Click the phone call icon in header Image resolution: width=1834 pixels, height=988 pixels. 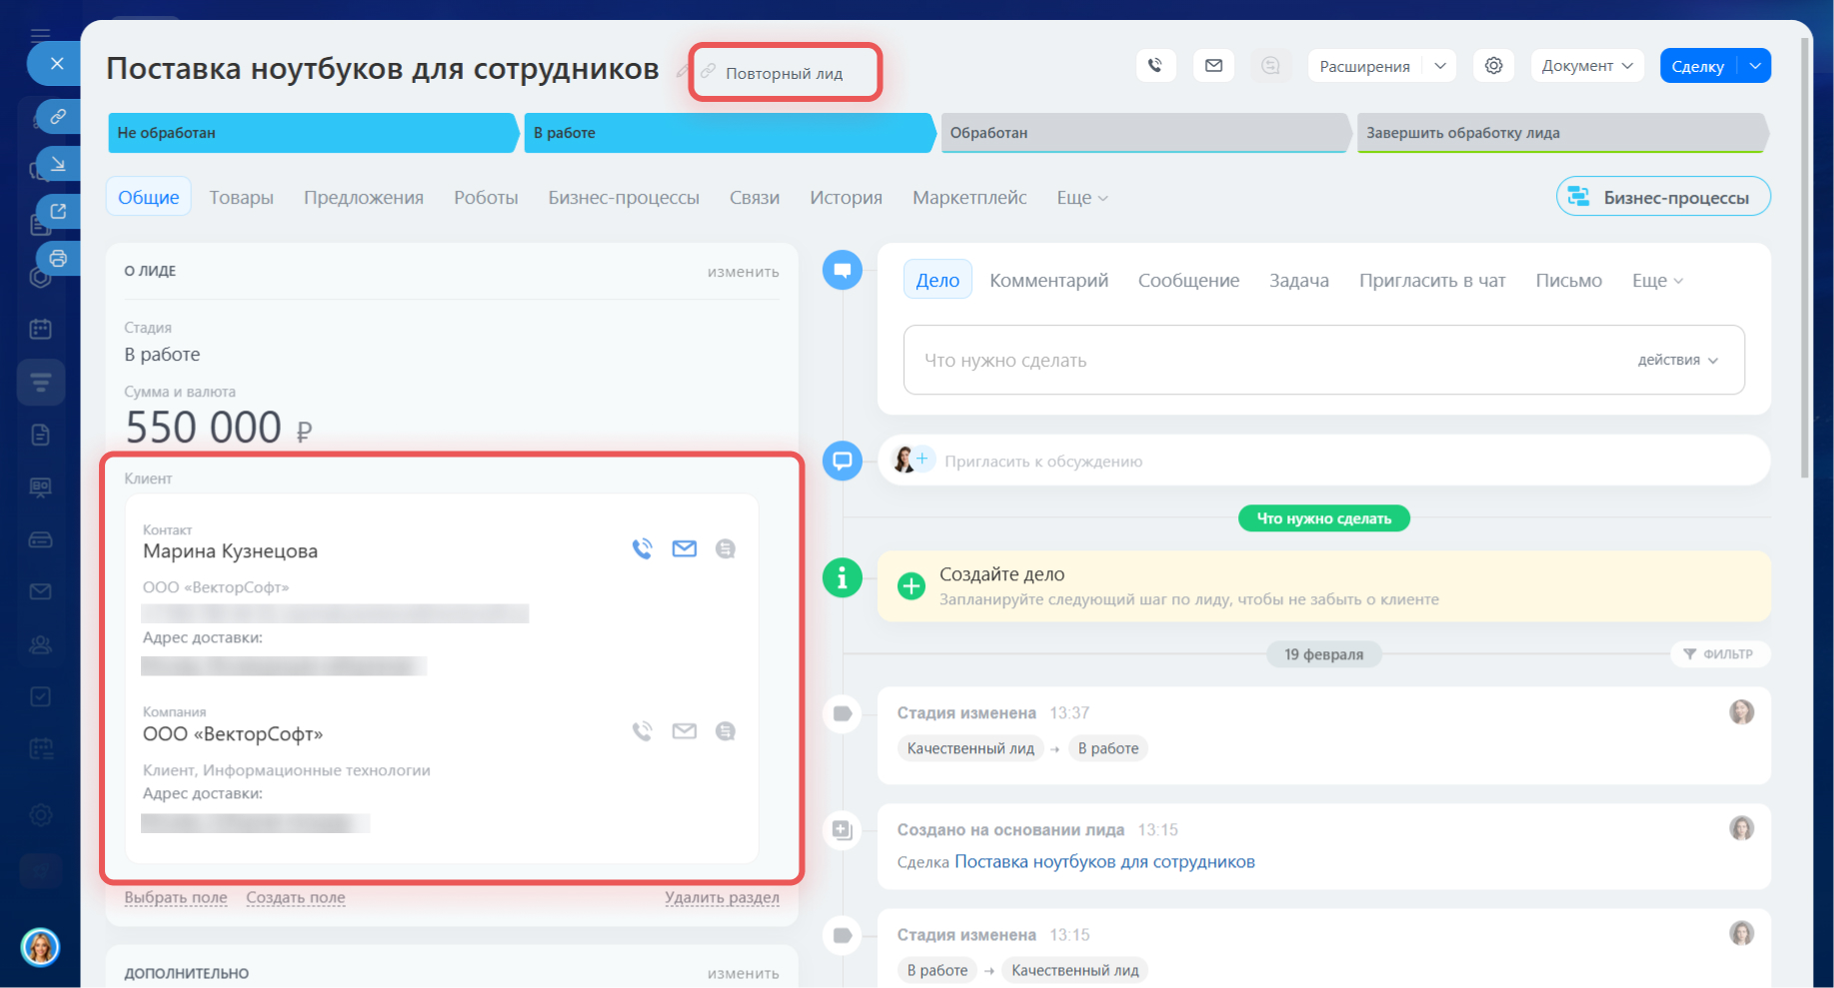(1155, 66)
